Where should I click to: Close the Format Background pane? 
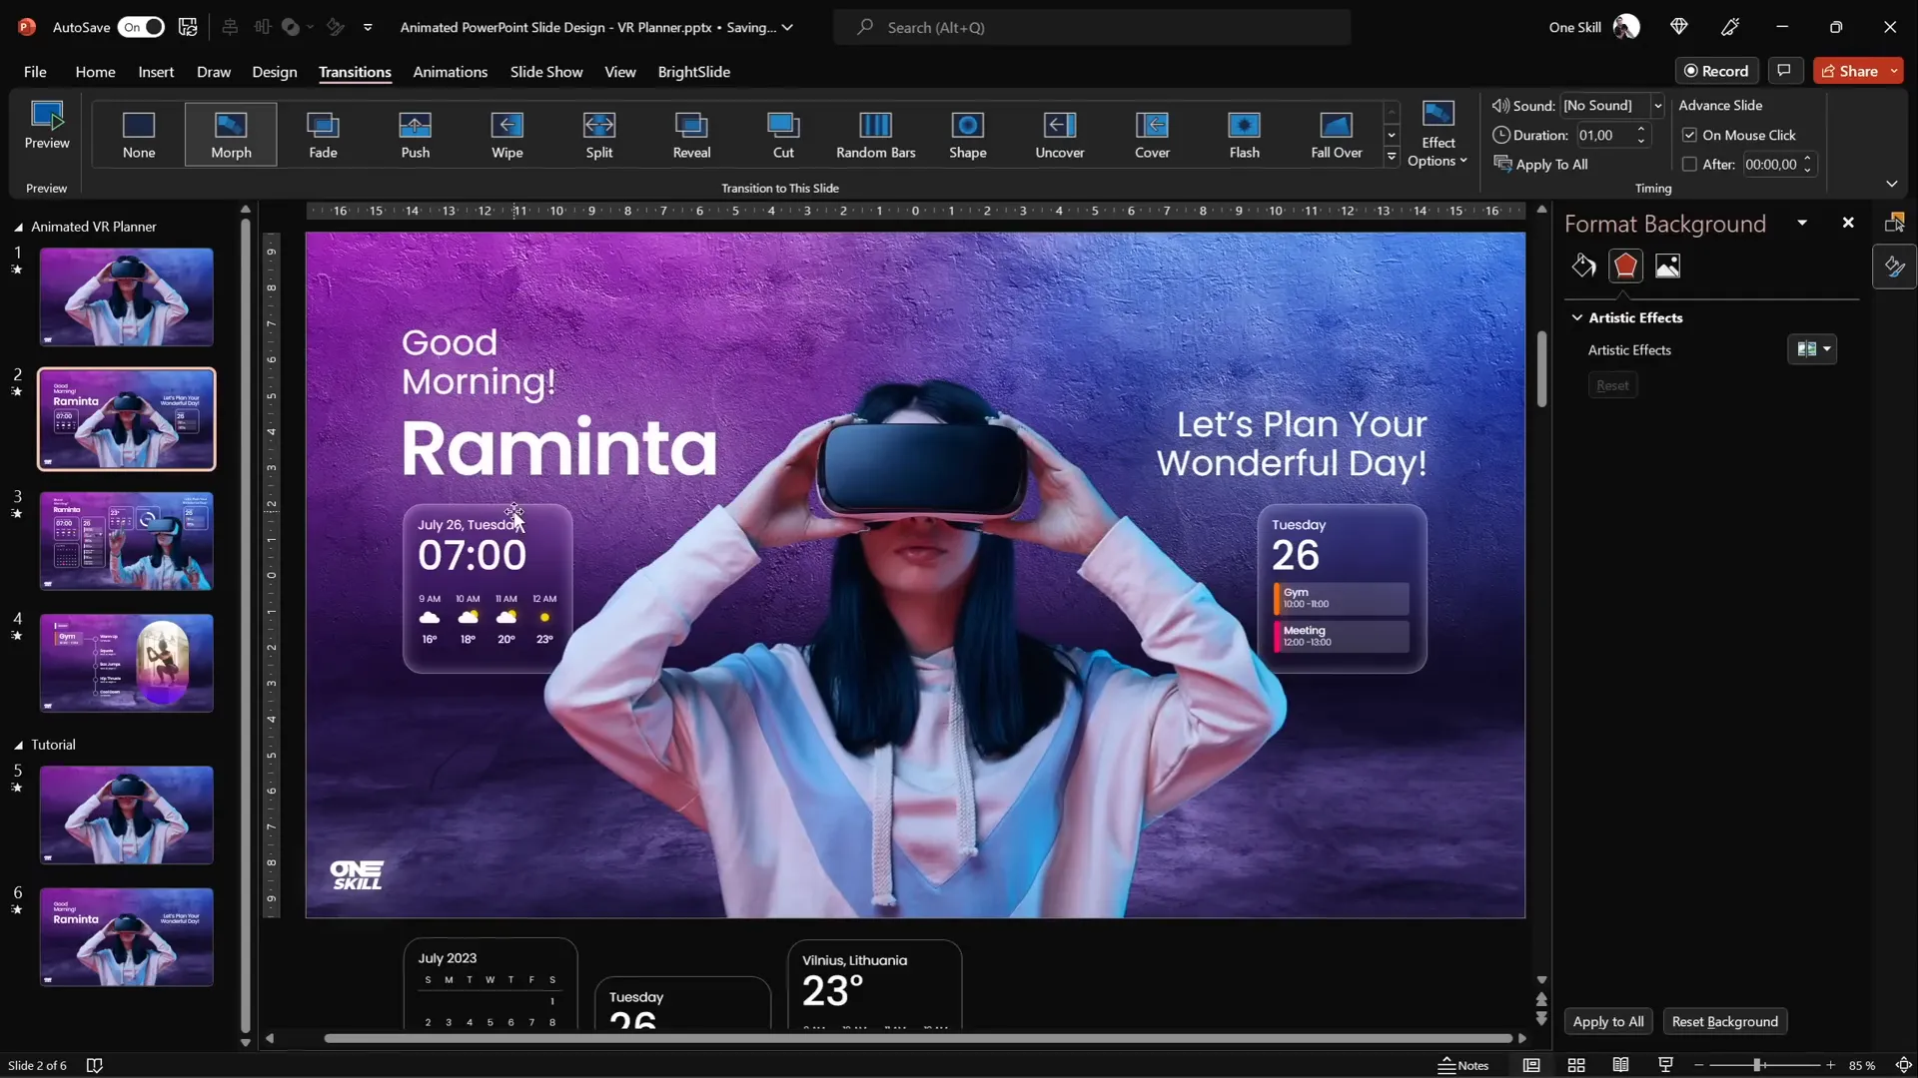[1848, 223]
